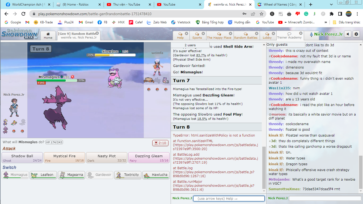Click Slowbro's HP bar
This screenshot has height=204, width=363.
click(x=115, y=55)
